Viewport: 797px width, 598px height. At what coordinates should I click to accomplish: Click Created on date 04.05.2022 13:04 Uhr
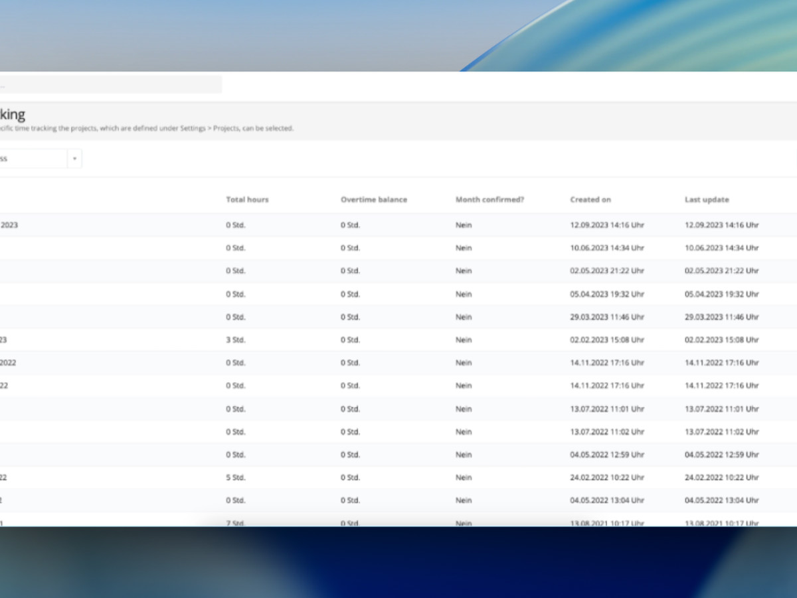[x=607, y=500]
